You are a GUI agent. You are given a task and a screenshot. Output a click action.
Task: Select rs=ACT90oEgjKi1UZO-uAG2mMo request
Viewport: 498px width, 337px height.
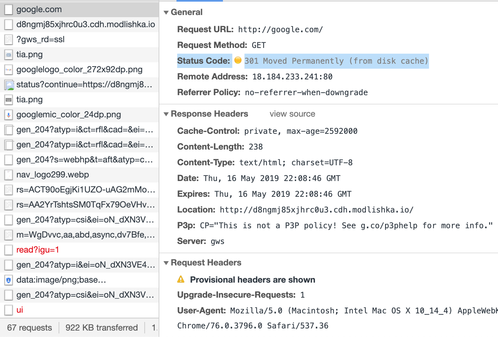pyautogui.click(x=79, y=190)
